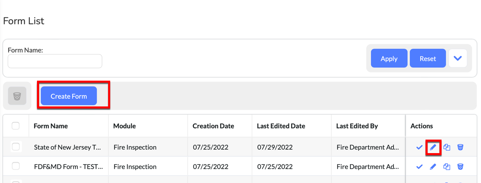Edit the FDF&MD Form with pencil icon
481x183 pixels.
[433, 167]
